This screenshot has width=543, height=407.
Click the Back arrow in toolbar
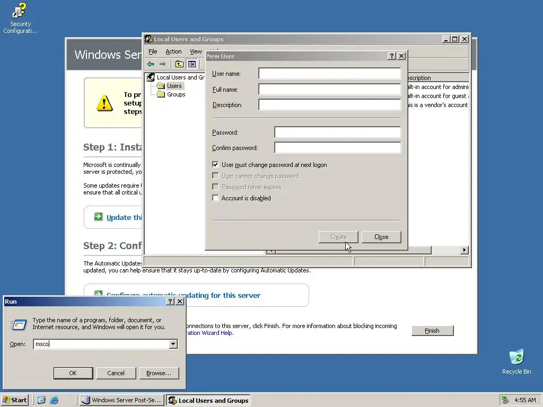[x=151, y=64]
